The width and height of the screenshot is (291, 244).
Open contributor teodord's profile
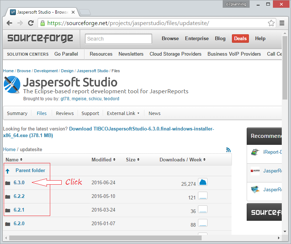112,99
